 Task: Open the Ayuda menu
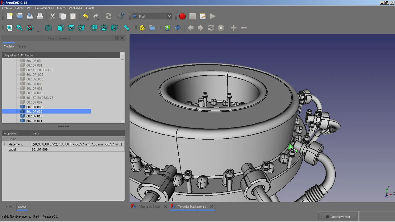coord(90,8)
